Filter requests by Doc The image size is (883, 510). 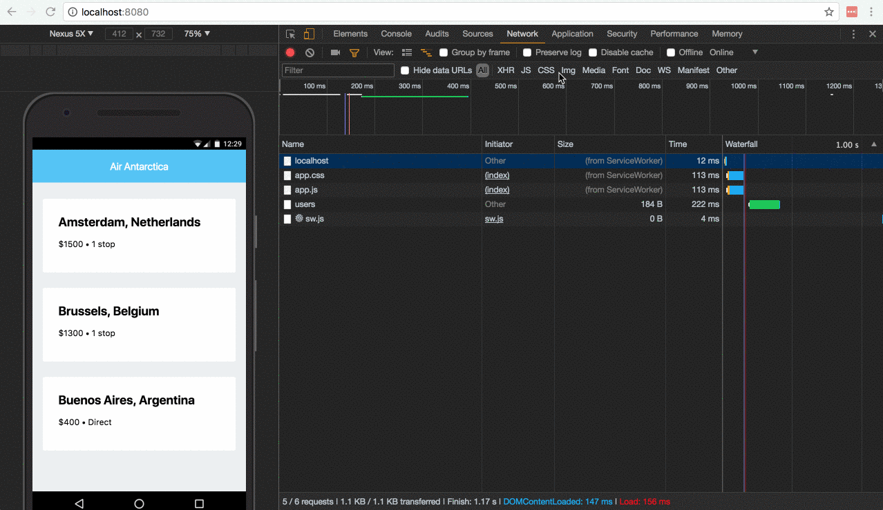tap(643, 70)
